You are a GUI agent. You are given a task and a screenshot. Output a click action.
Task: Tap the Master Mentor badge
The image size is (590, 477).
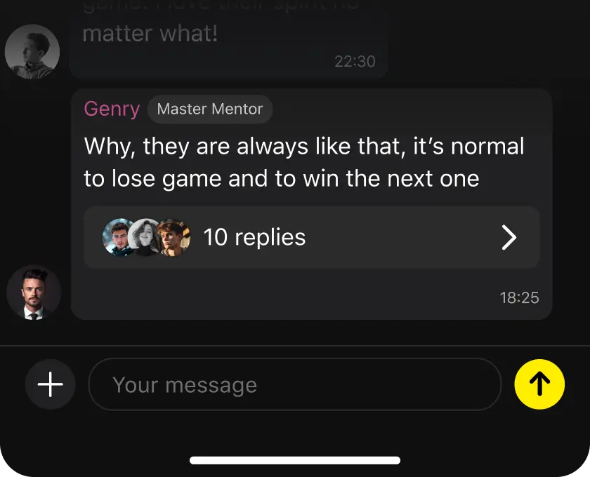click(210, 109)
